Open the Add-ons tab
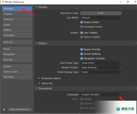This screenshot has height=114, width=137. [17, 42]
